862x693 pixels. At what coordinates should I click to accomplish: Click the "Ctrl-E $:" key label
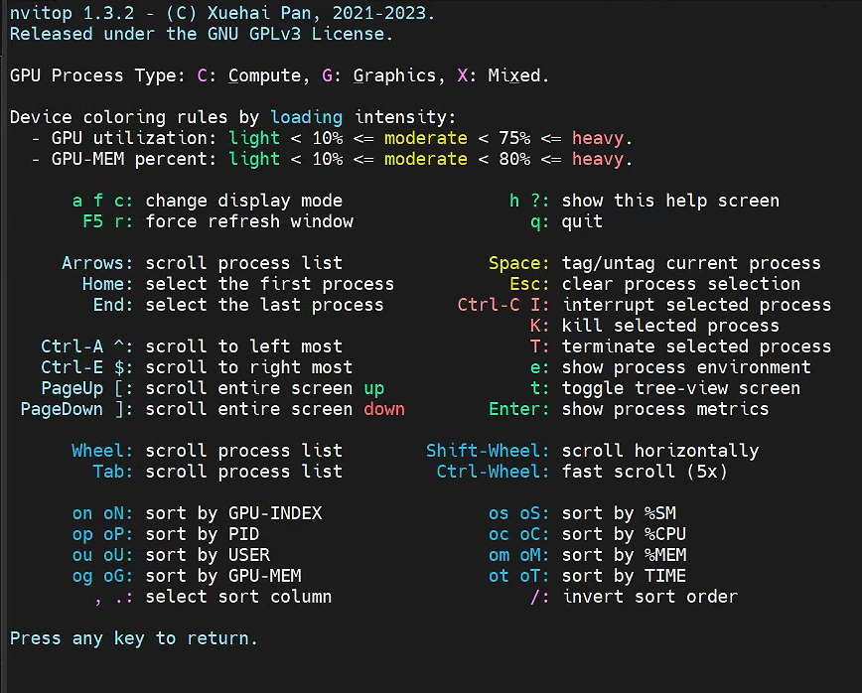click(87, 367)
